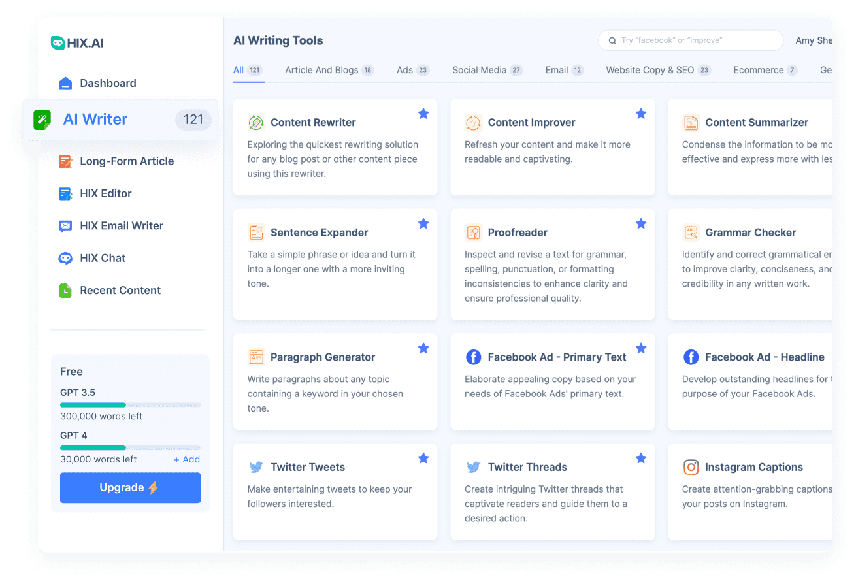Click the GPT 3.5 usage progress bar

click(x=130, y=405)
